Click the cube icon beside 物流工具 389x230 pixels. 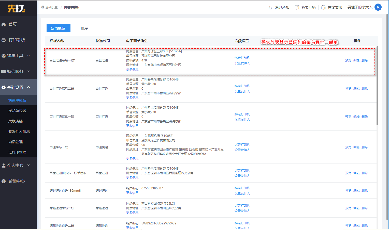(4, 56)
